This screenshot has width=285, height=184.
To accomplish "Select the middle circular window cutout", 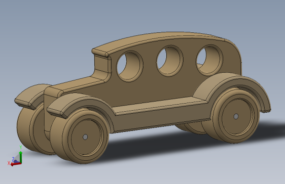I will click(x=169, y=61).
